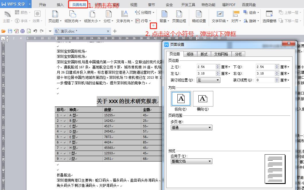Expand the WPS 文字 application menu arrow
The image size is (304, 190).
[x=30, y=4]
